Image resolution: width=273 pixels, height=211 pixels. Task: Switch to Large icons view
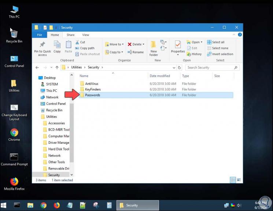[x=239, y=180]
